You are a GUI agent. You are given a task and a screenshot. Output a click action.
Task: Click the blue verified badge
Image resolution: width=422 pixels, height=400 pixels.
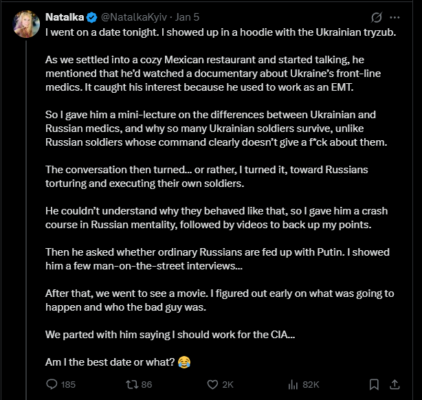point(93,16)
